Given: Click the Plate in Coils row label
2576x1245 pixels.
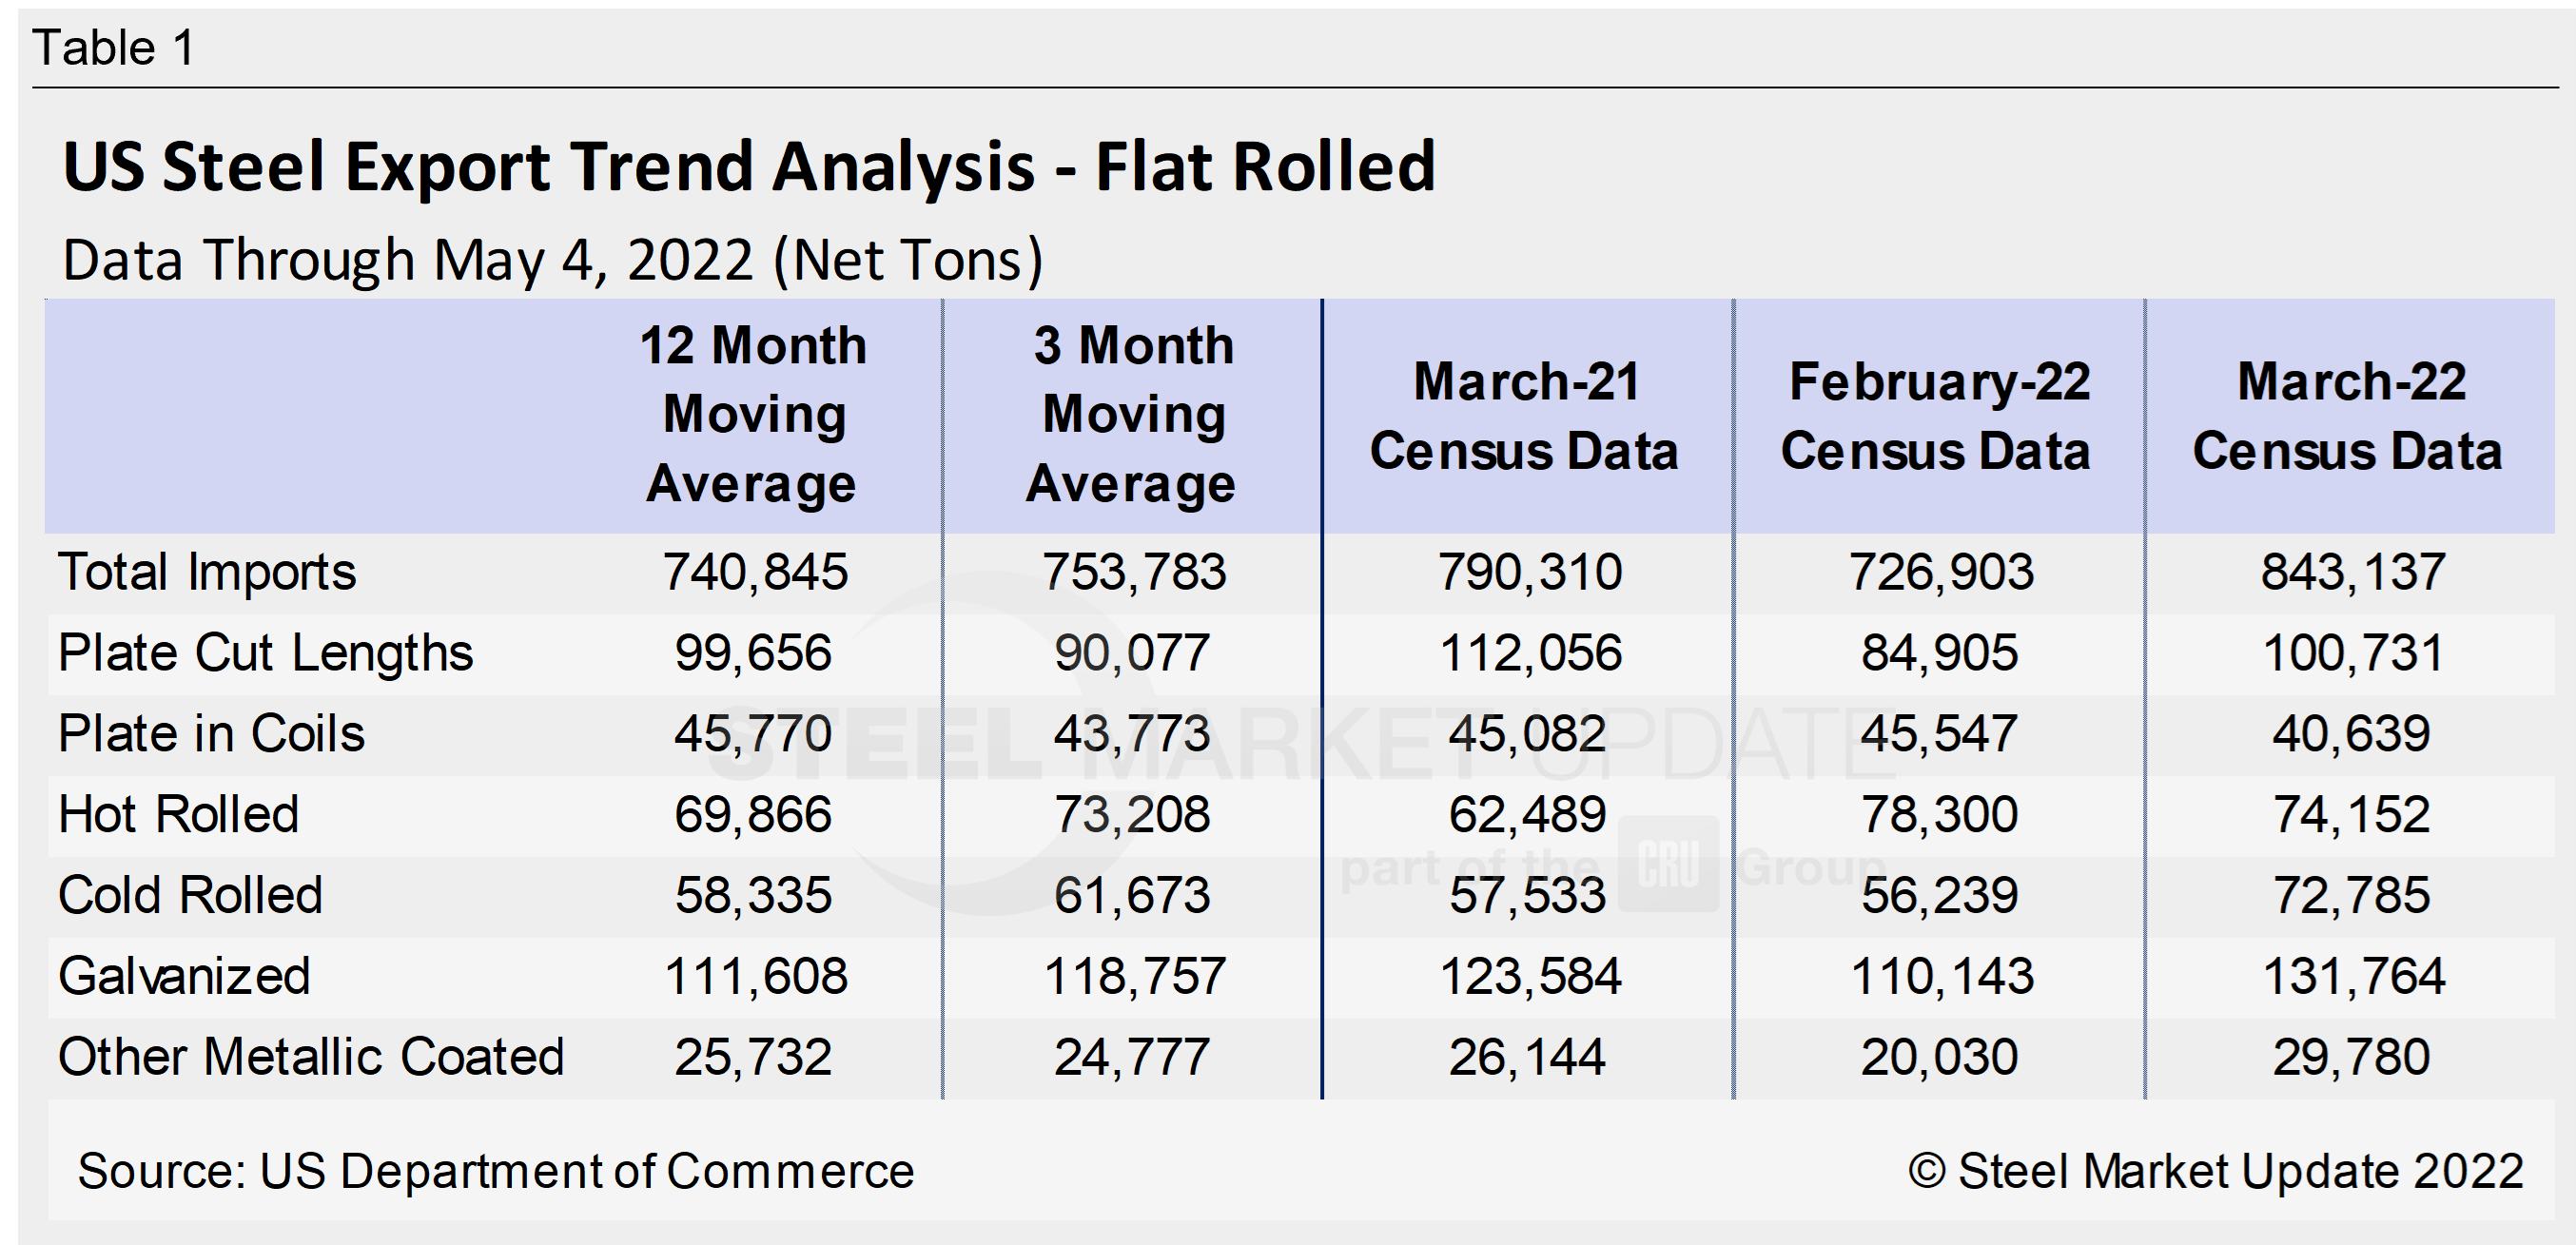Looking at the screenshot, I should click(212, 733).
